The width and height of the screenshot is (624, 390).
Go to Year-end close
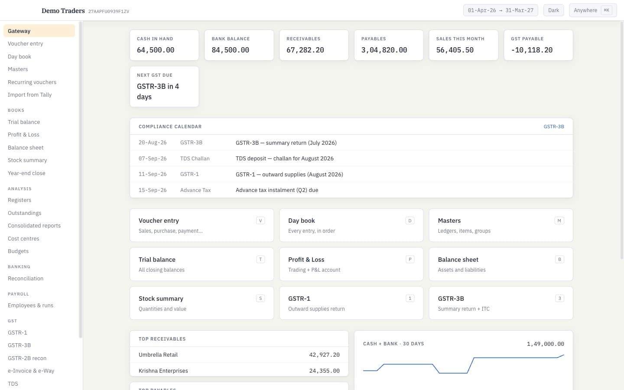tap(39, 173)
